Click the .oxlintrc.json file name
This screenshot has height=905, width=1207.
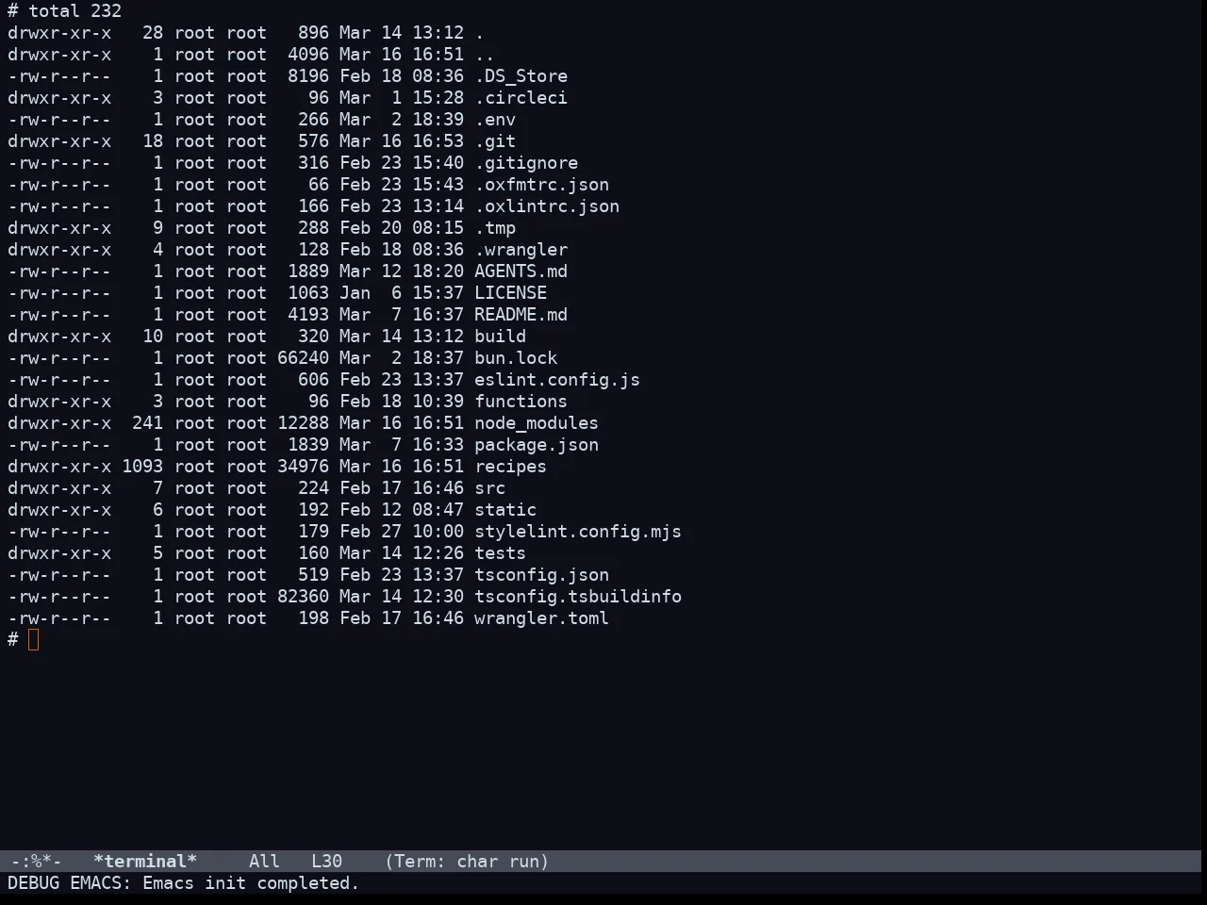547,206
